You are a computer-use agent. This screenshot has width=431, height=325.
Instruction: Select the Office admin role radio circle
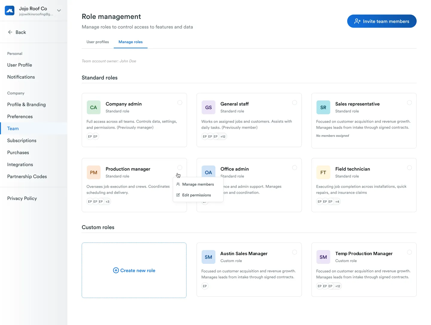tap(295, 168)
